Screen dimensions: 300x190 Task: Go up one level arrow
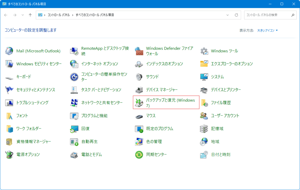coord(30,15)
